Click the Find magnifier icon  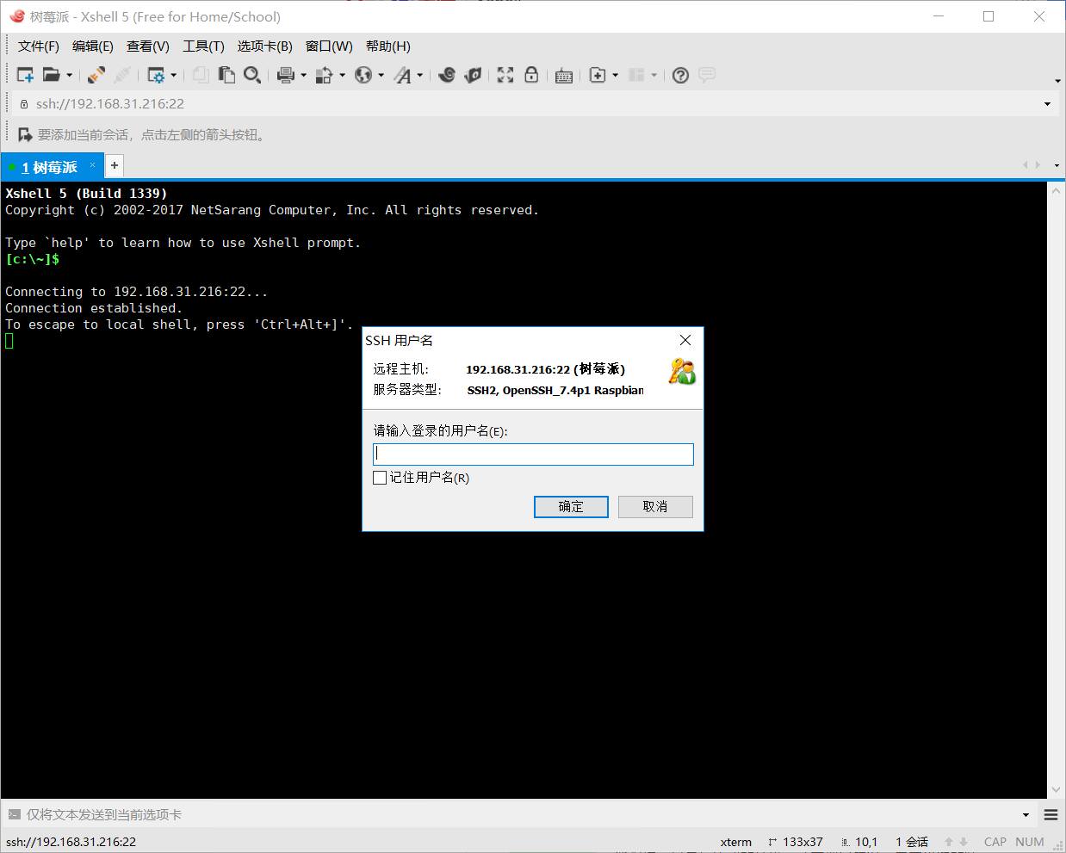tap(252, 75)
